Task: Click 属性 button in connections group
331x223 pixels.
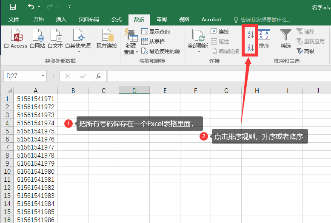Action: 220,41
